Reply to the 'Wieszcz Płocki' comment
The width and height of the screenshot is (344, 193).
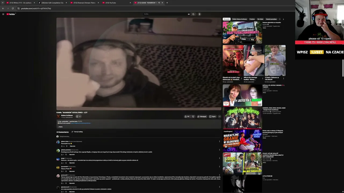tap(72, 171)
